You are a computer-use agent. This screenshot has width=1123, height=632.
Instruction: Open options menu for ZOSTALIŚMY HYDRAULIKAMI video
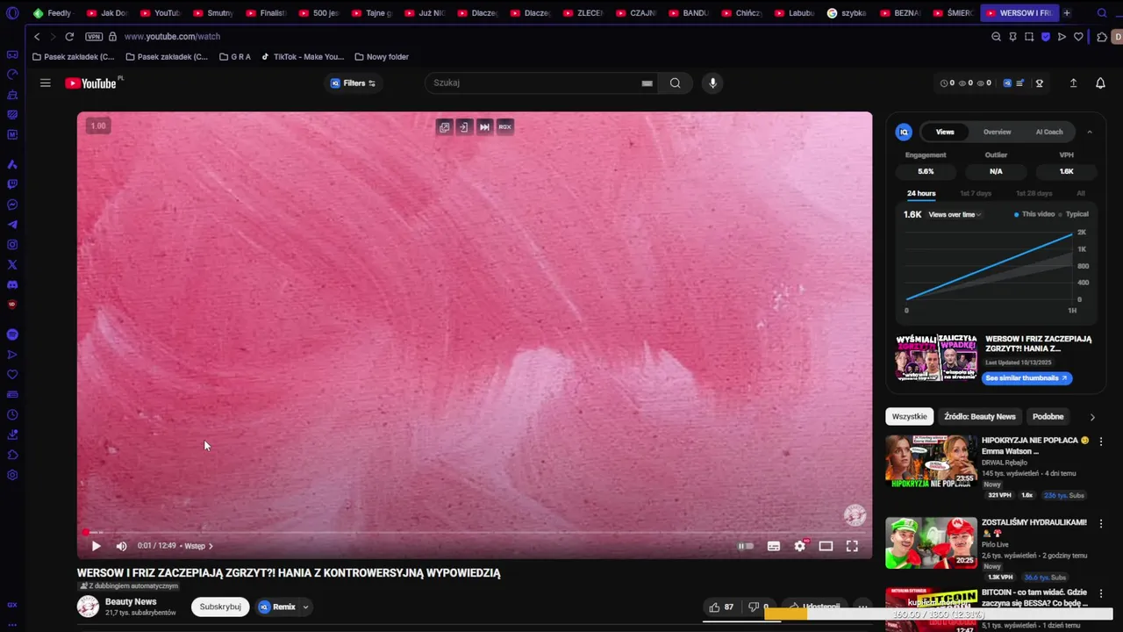point(1100,522)
